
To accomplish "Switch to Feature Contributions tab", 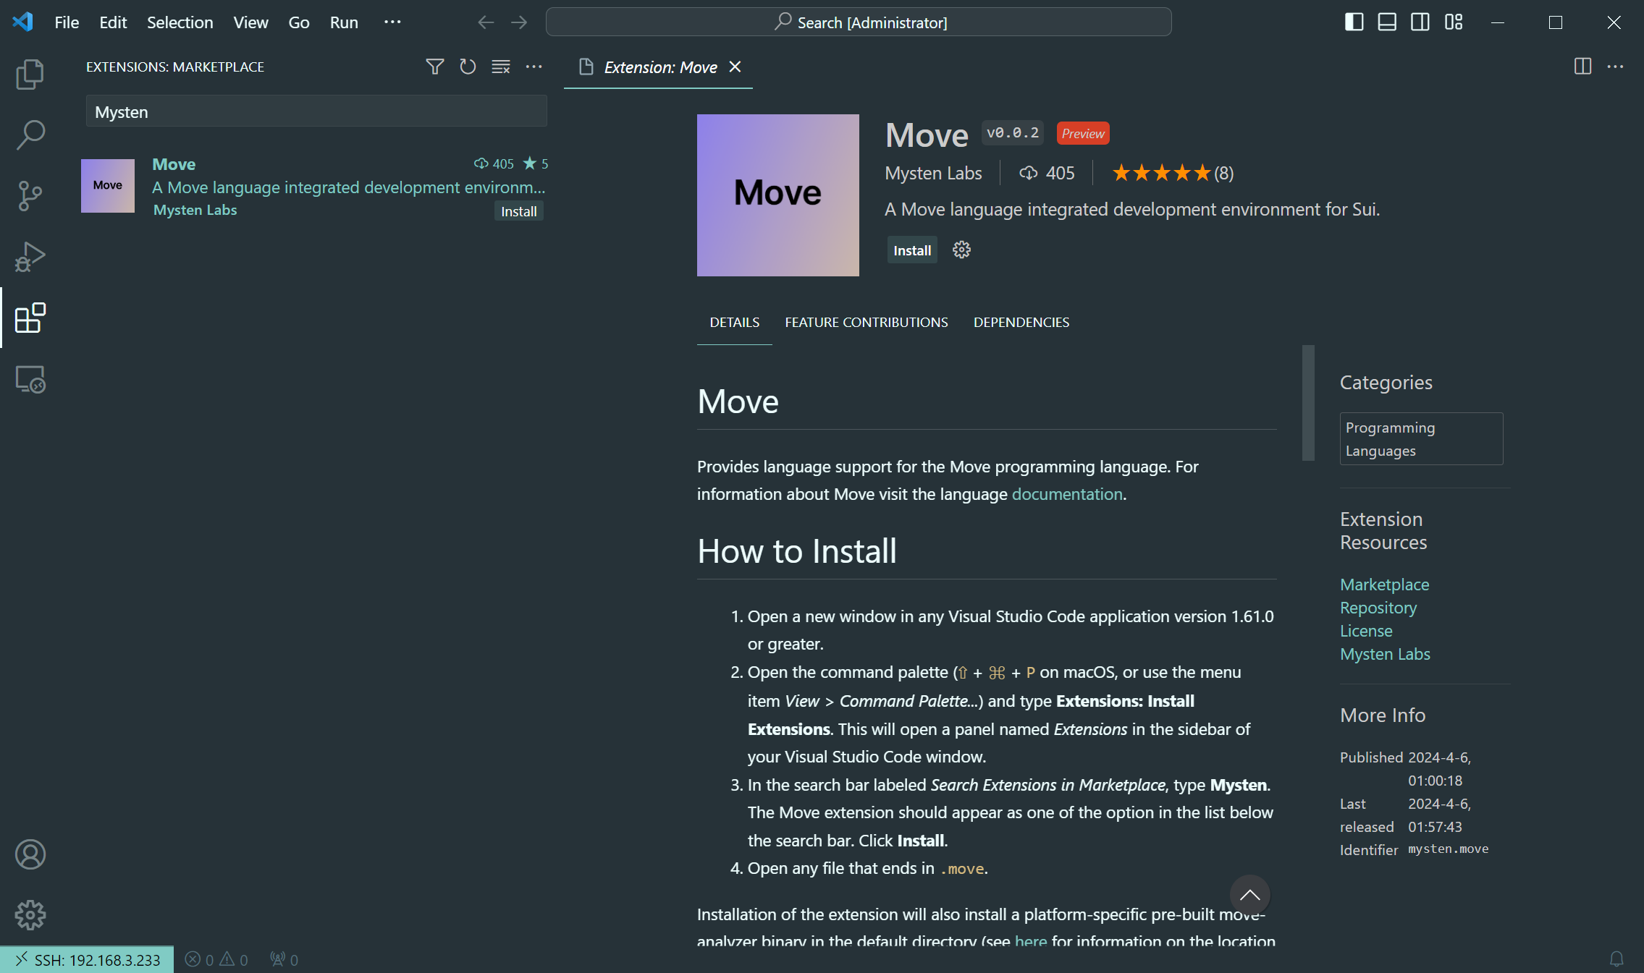I will pos(866,323).
